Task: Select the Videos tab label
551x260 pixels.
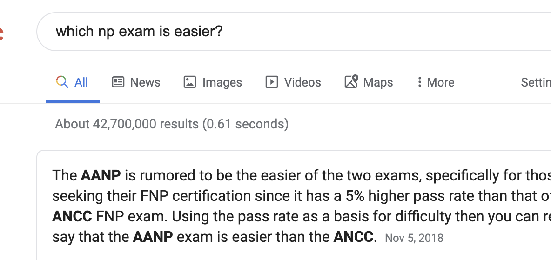Action: (302, 82)
